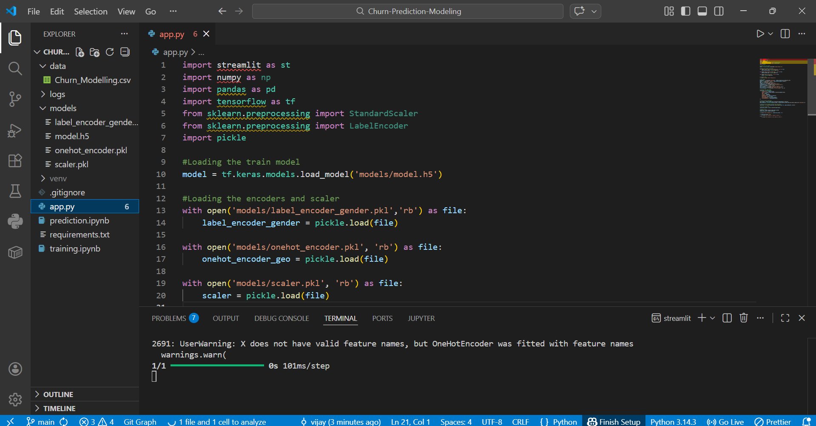Open the Search view in activity bar
816x426 pixels.
(x=15, y=68)
